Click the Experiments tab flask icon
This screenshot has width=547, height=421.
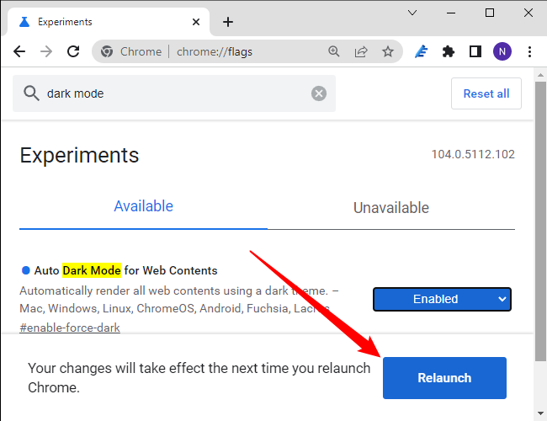pyautogui.click(x=24, y=22)
